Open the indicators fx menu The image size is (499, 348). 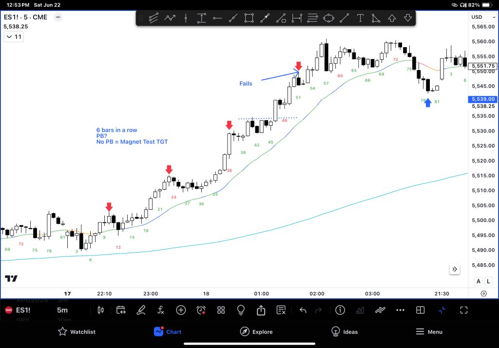[161, 310]
